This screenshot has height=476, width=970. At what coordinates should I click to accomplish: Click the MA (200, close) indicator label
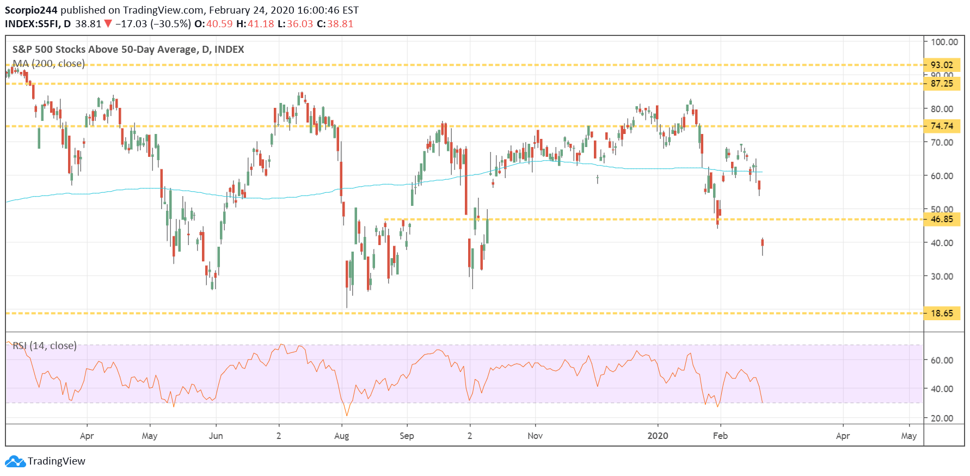[49, 64]
